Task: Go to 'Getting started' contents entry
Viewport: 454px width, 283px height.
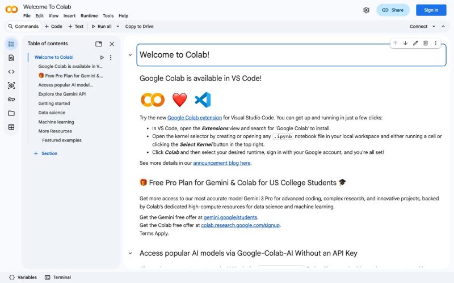Action: (x=54, y=104)
